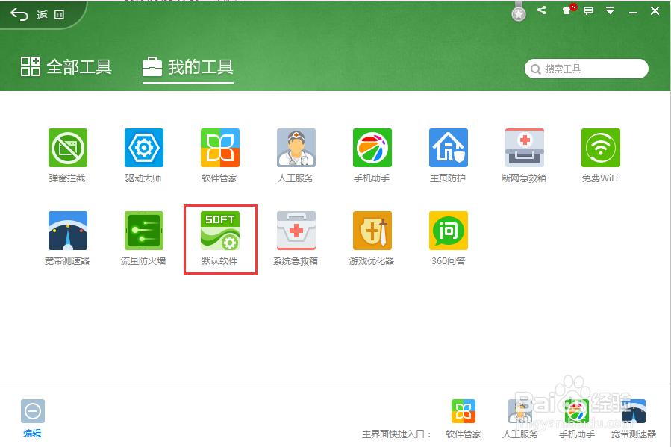
Task: Open 人工服务 shortcut in bottom bar
Action: pos(520,411)
